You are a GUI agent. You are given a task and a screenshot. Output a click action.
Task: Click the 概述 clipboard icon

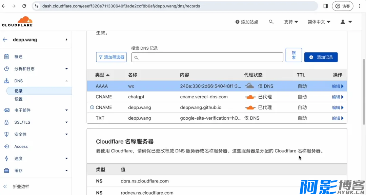click(x=6, y=56)
